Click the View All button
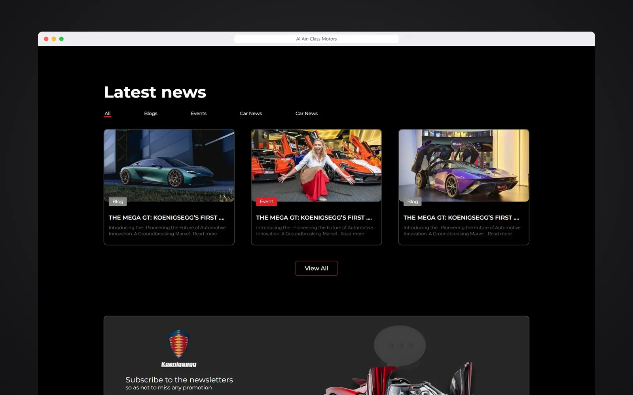Viewport: 633px width, 395px height. point(316,268)
